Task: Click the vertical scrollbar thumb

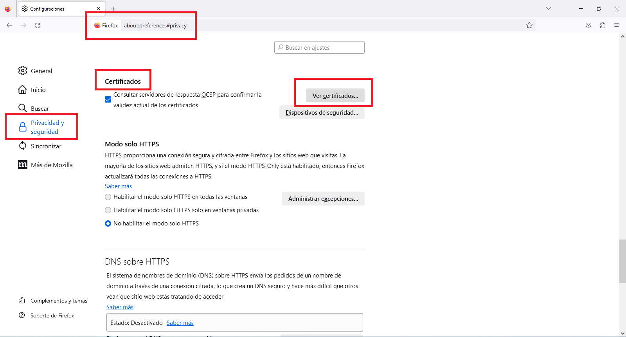Action: [x=622, y=261]
